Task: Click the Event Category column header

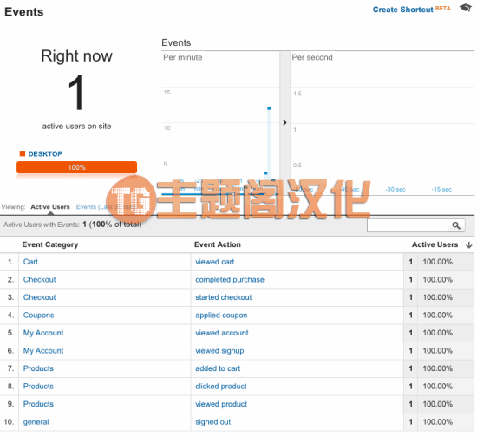Action: point(50,244)
